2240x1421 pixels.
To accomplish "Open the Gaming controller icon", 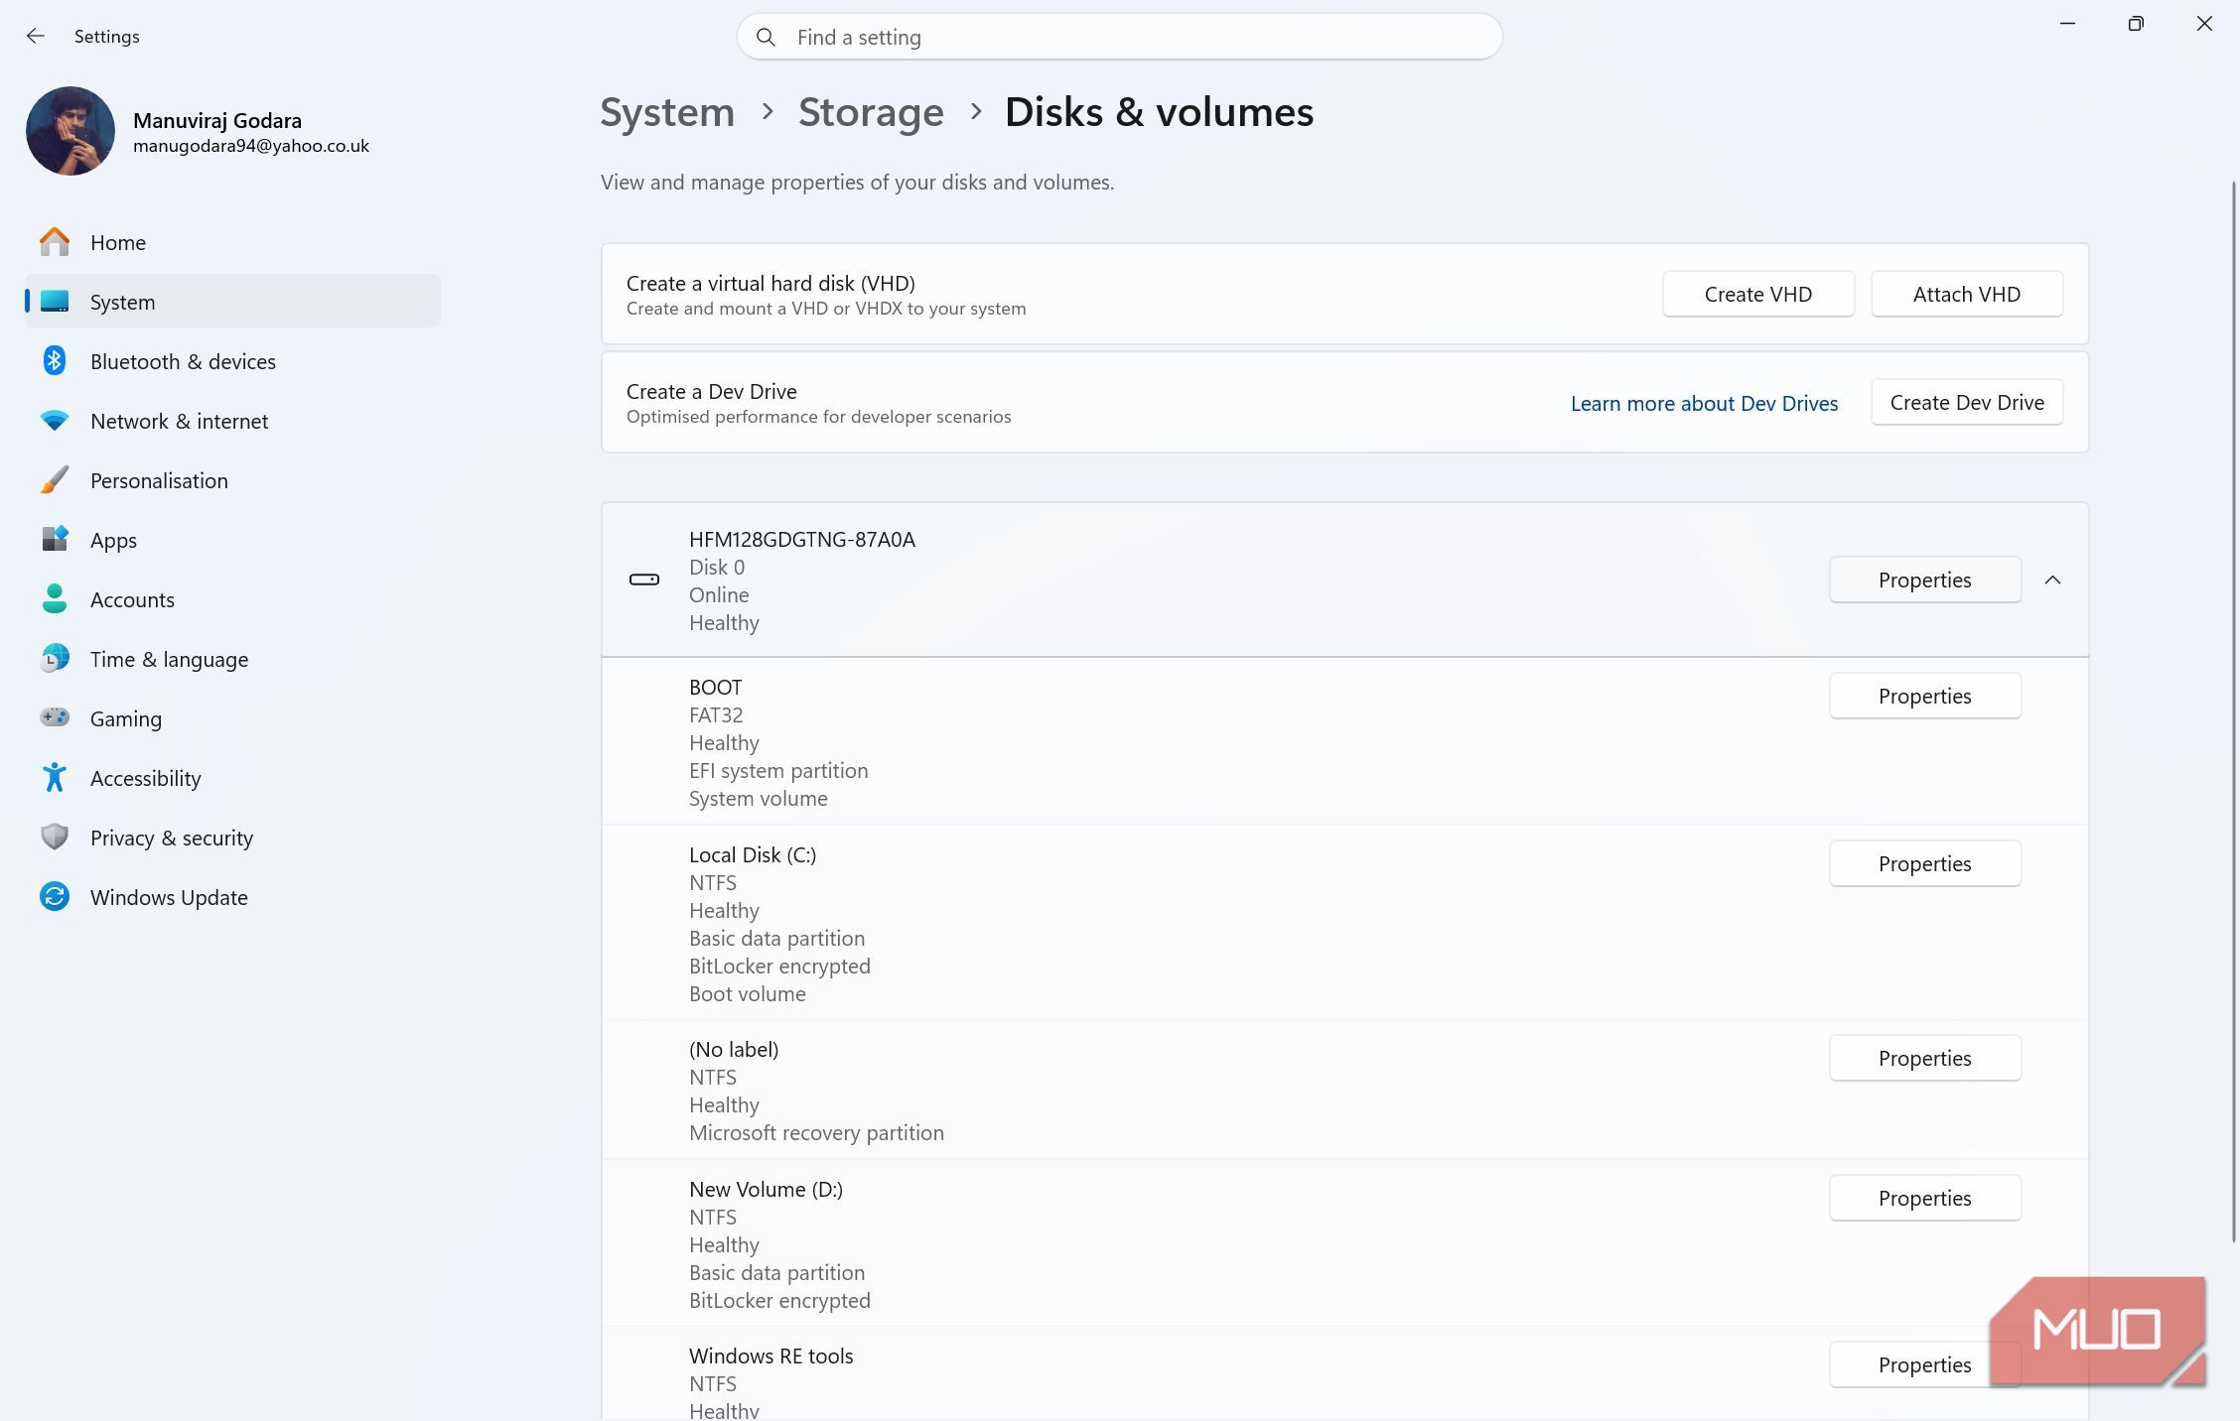I will coord(55,717).
